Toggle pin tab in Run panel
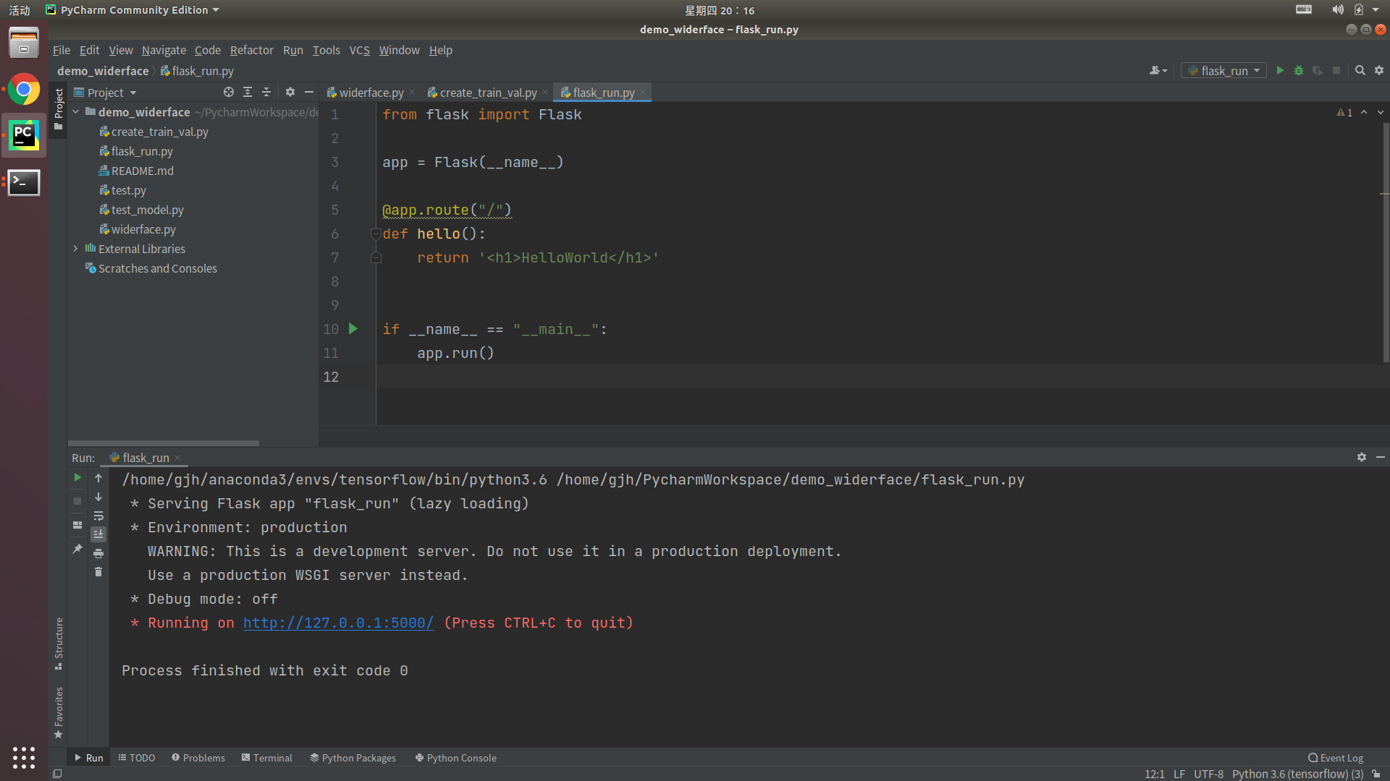 point(77,549)
